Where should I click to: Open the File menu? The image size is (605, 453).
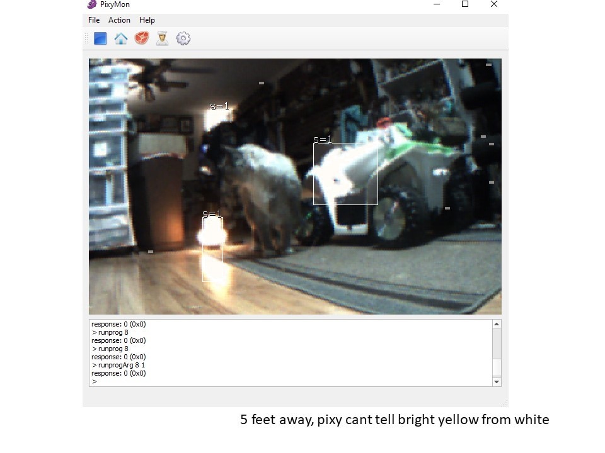pyautogui.click(x=94, y=20)
